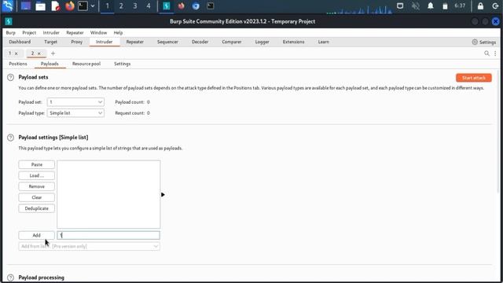Open the Project menu
This screenshot has width=503, height=283.
[x=29, y=33]
